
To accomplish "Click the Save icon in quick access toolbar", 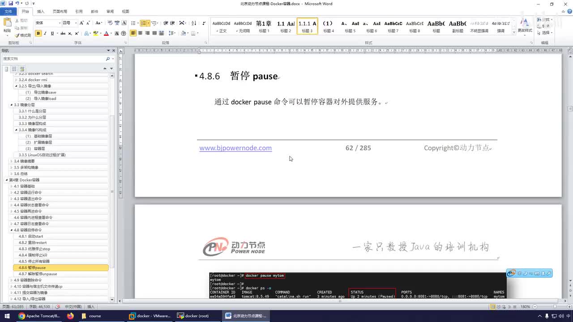I will tap(10, 3).
